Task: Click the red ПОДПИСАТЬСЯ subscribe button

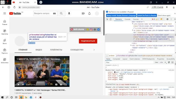Action: coord(88,41)
